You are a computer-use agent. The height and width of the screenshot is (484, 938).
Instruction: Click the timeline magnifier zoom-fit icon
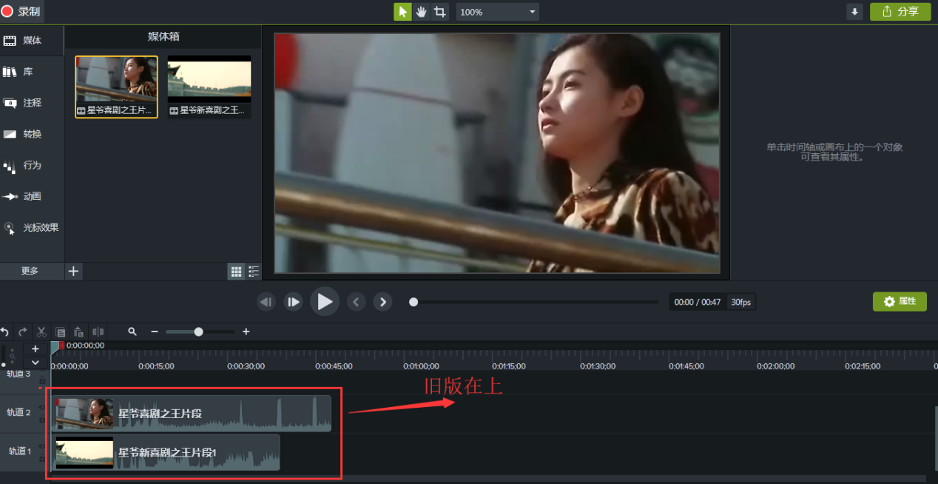pyautogui.click(x=132, y=332)
